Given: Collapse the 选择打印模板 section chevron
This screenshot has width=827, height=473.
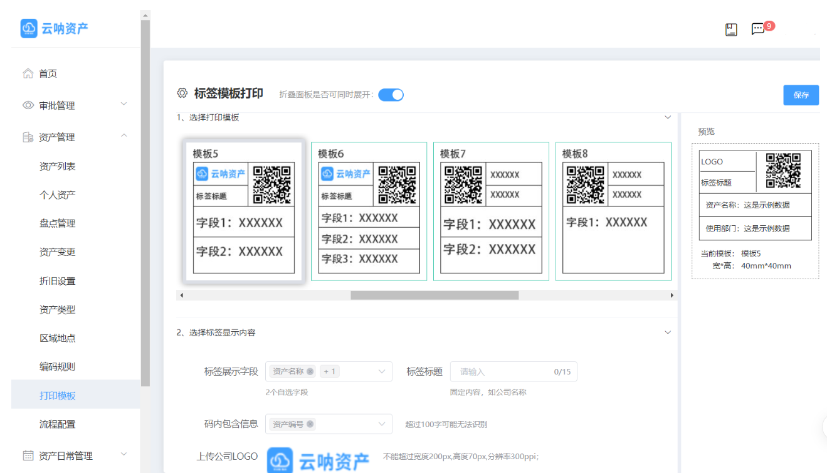Looking at the screenshot, I should point(668,117).
